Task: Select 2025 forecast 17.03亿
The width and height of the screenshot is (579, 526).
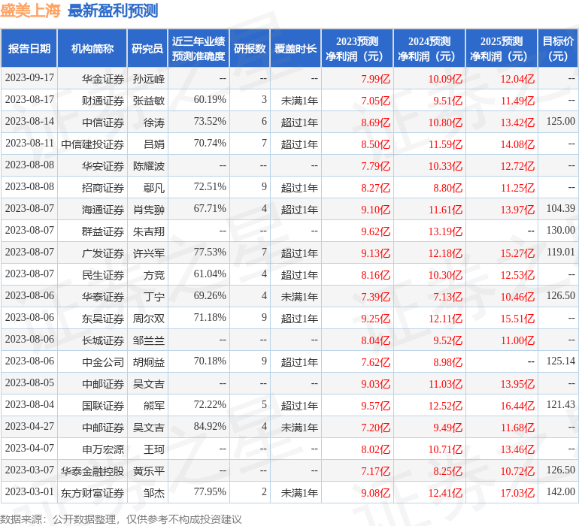Action: click(x=517, y=493)
